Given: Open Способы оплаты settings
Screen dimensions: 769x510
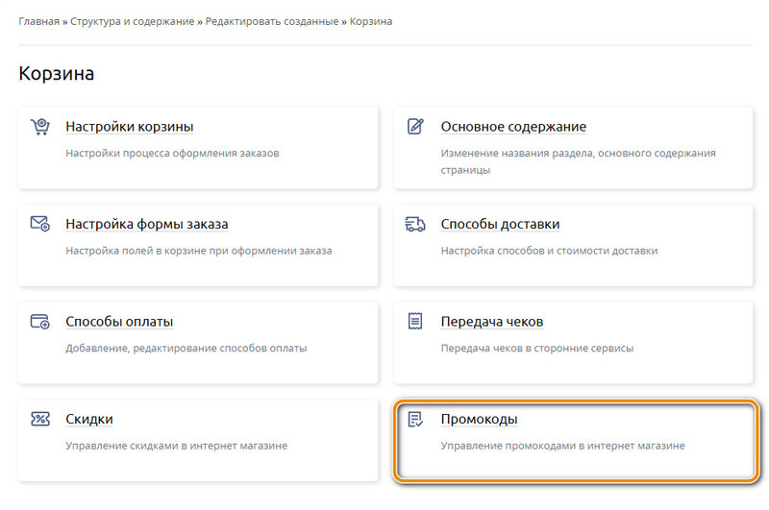Looking at the screenshot, I should pos(119,322).
